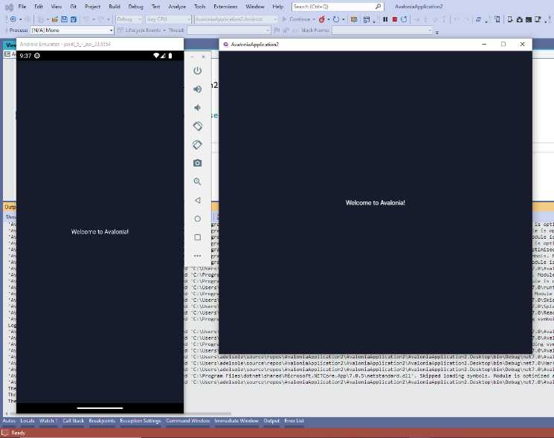Rotate emulator left using upper rotate icon
The width and height of the screenshot is (554, 438).
pos(198,126)
